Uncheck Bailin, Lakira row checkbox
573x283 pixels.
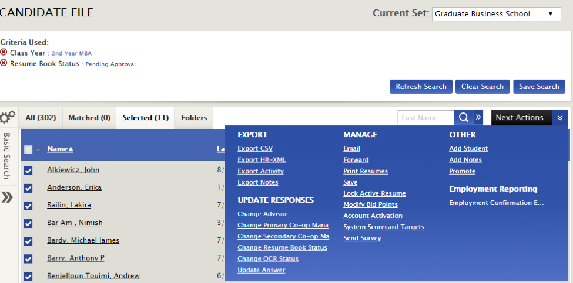[28, 206]
